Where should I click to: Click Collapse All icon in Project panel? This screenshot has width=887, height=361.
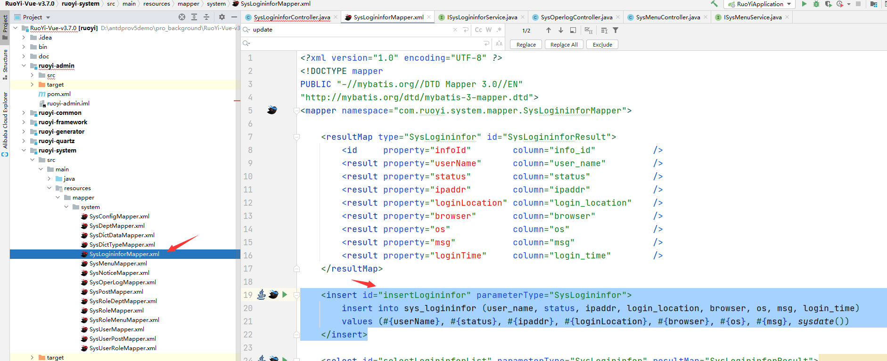[206, 17]
